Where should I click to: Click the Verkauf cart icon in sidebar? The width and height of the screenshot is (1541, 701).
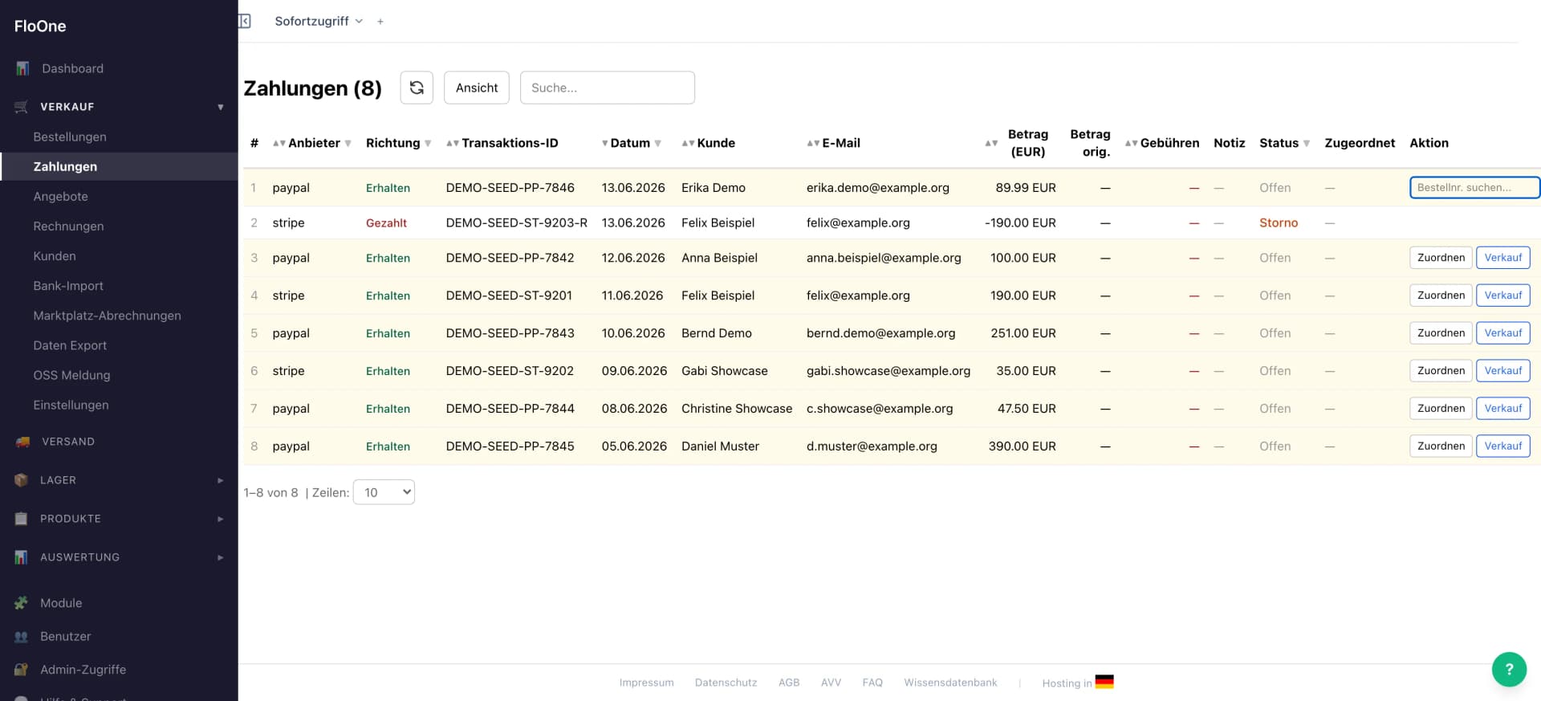22,107
